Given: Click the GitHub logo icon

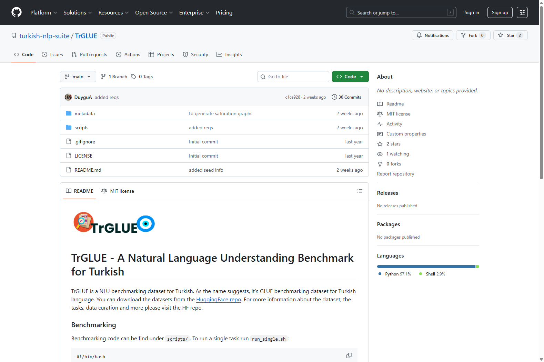Looking at the screenshot, I should [x=17, y=12].
